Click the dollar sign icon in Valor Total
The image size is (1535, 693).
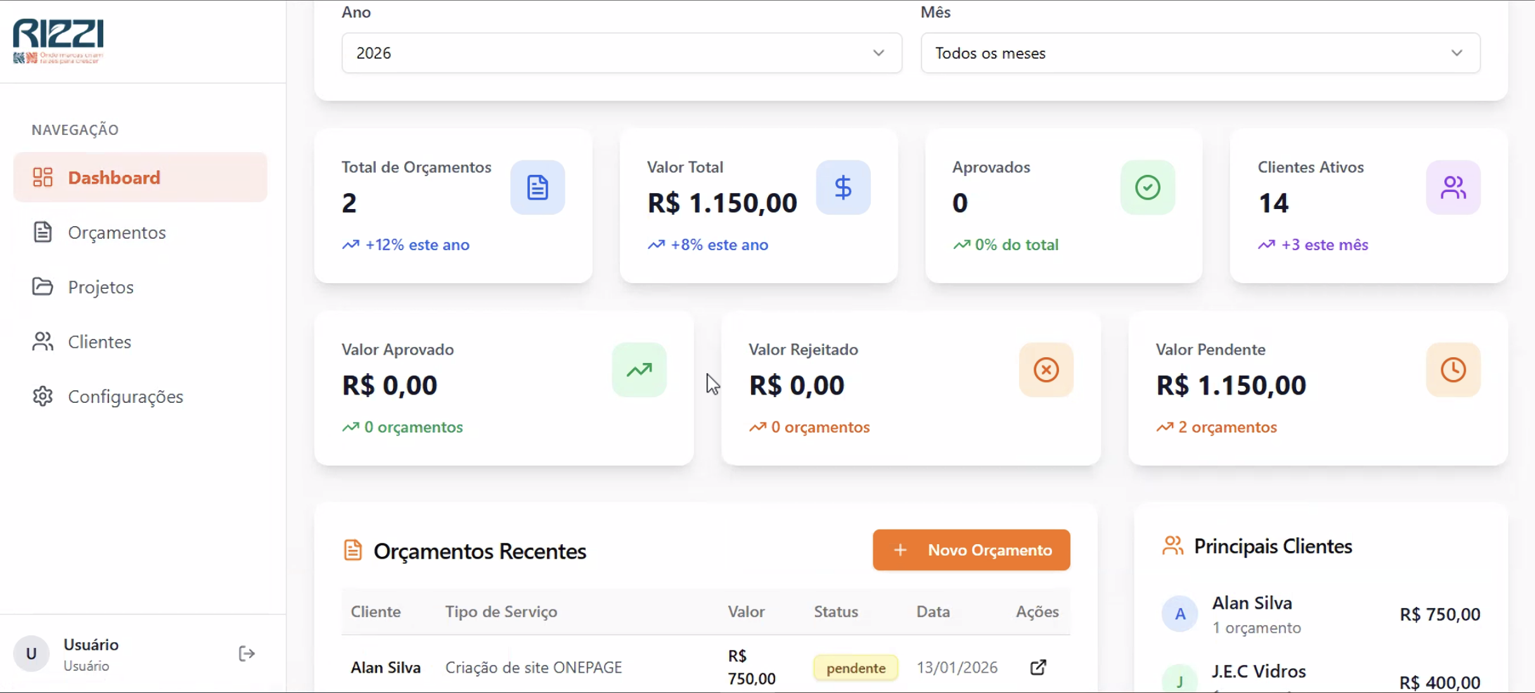[843, 188]
